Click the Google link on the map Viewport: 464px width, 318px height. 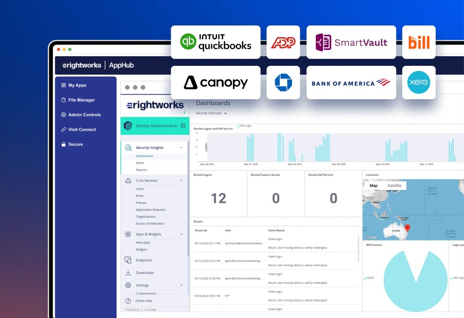pos(371,237)
